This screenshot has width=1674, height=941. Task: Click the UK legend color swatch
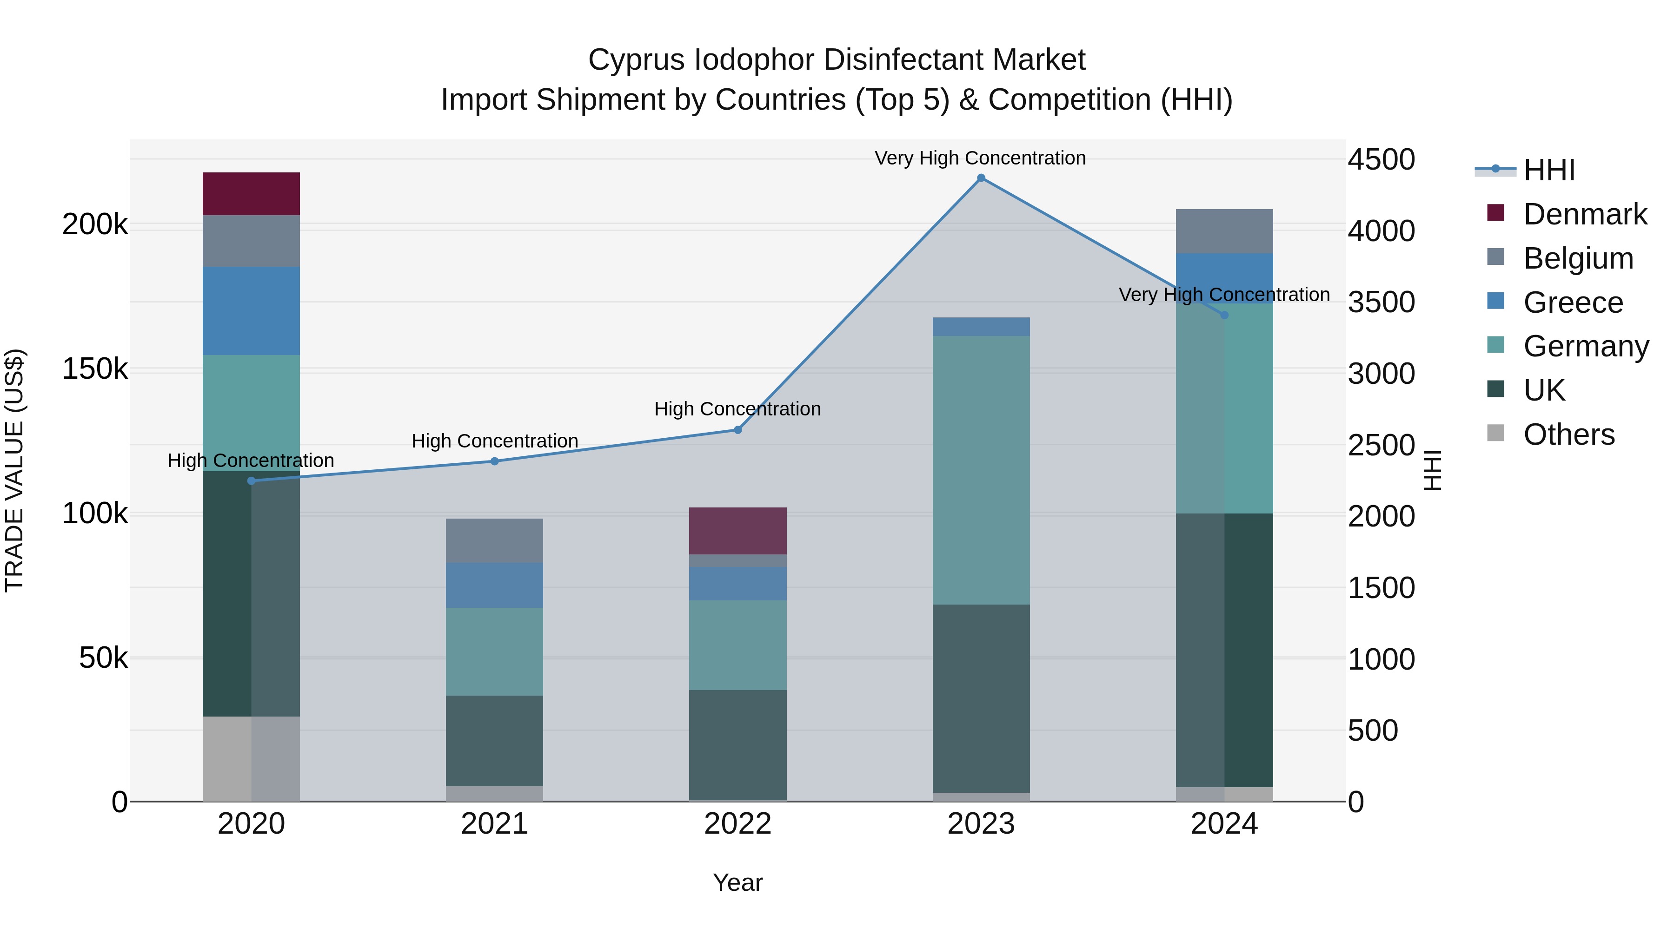click(1495, 389)
